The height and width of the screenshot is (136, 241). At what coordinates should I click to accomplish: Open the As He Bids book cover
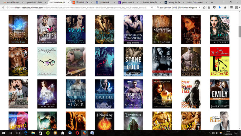coord(162,62)
